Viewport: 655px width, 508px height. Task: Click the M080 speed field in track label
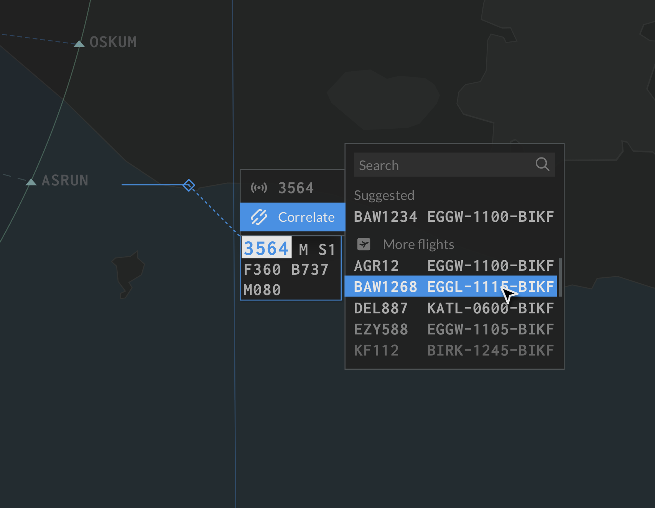point(262,290)
